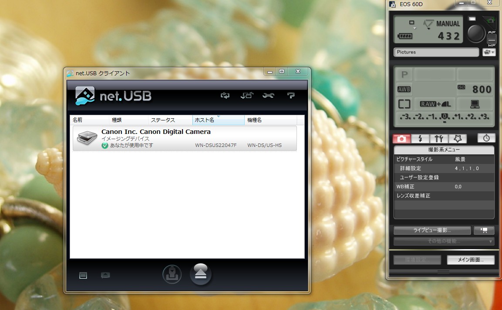
Task: Click the shots remaining 432 counter
Action: point(448,36)
